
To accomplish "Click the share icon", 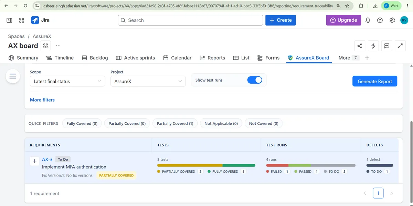I will [360, 46].
